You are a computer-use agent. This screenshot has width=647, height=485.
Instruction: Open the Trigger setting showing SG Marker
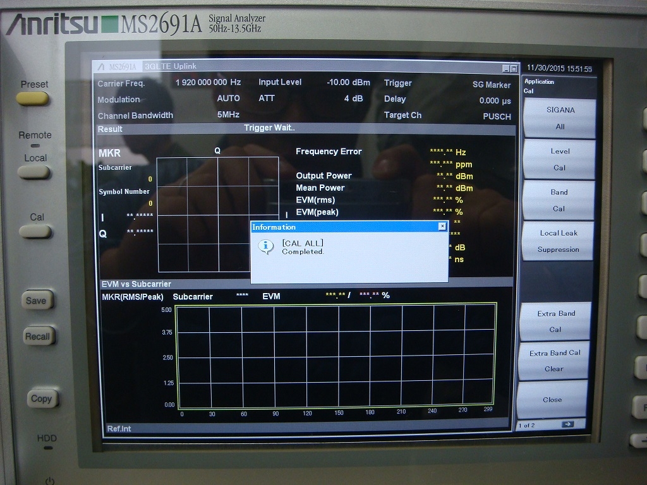(492, 85)
